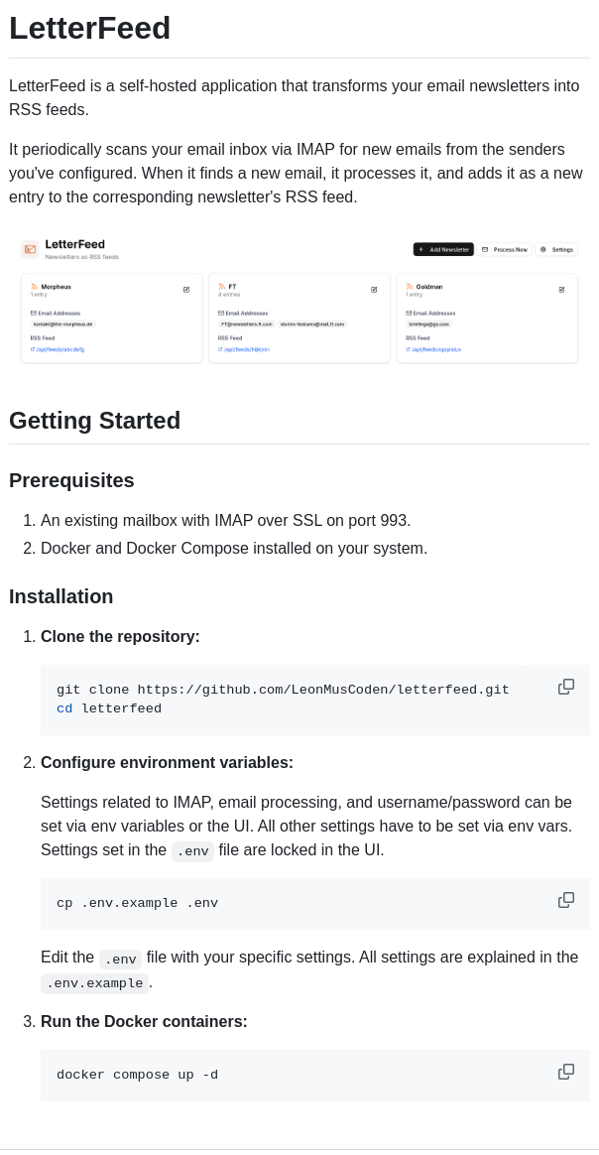The image size is (599, 1155).
Task: Click the edit icon on Goldman card
Action: (x=561, y=290)
